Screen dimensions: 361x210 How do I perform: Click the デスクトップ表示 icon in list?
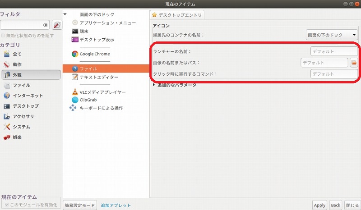pyautogui.click(x=75, y=39)
